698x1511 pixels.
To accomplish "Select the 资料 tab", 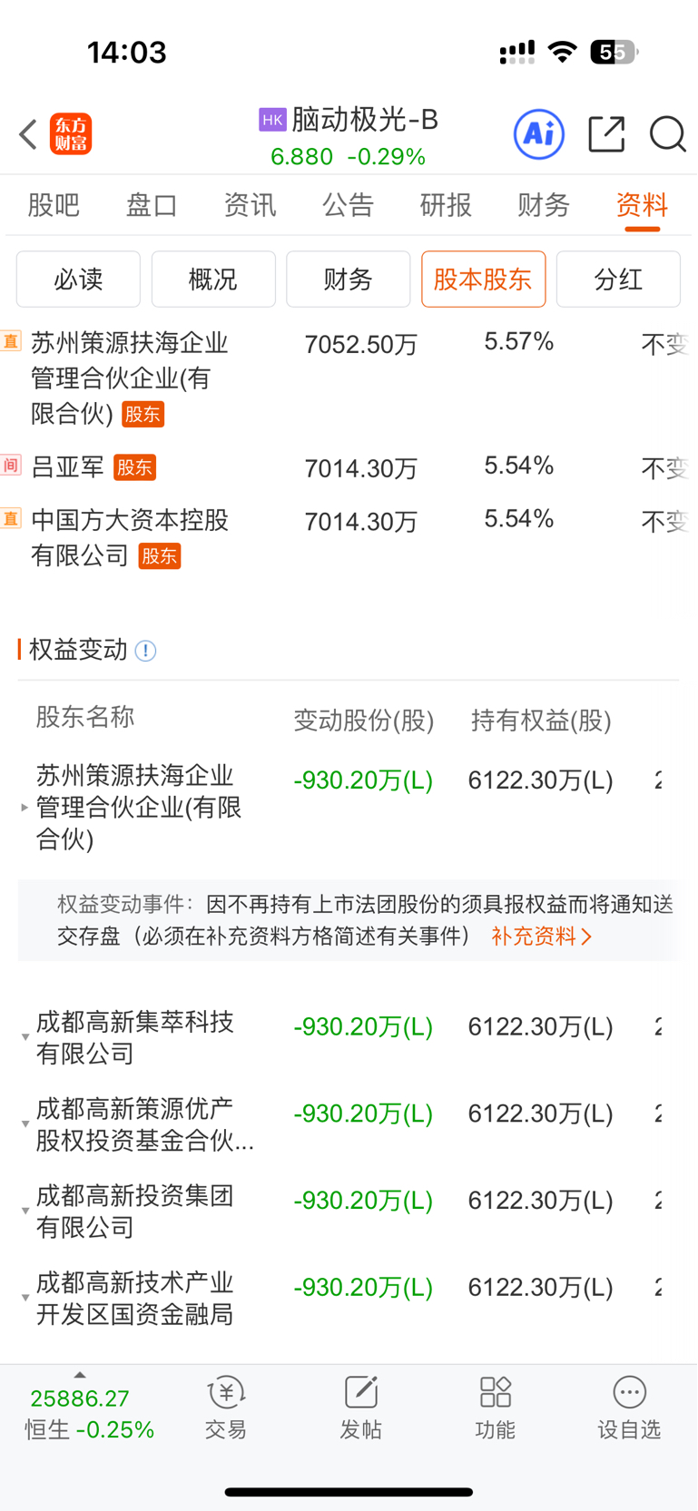I will (x=642, y=205).
